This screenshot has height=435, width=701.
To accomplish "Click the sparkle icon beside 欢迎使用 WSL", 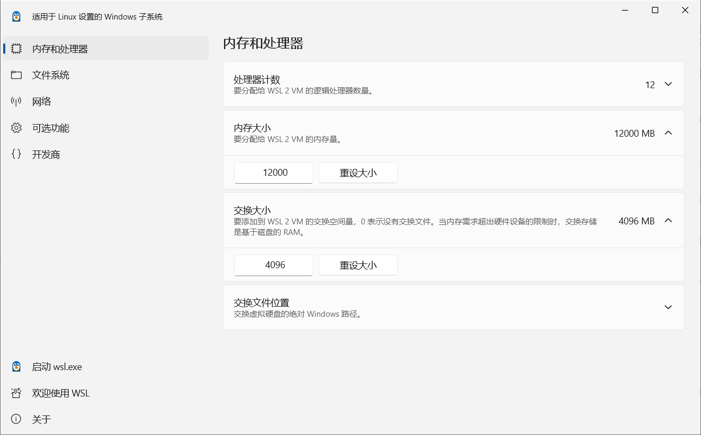I will [16, 393].
